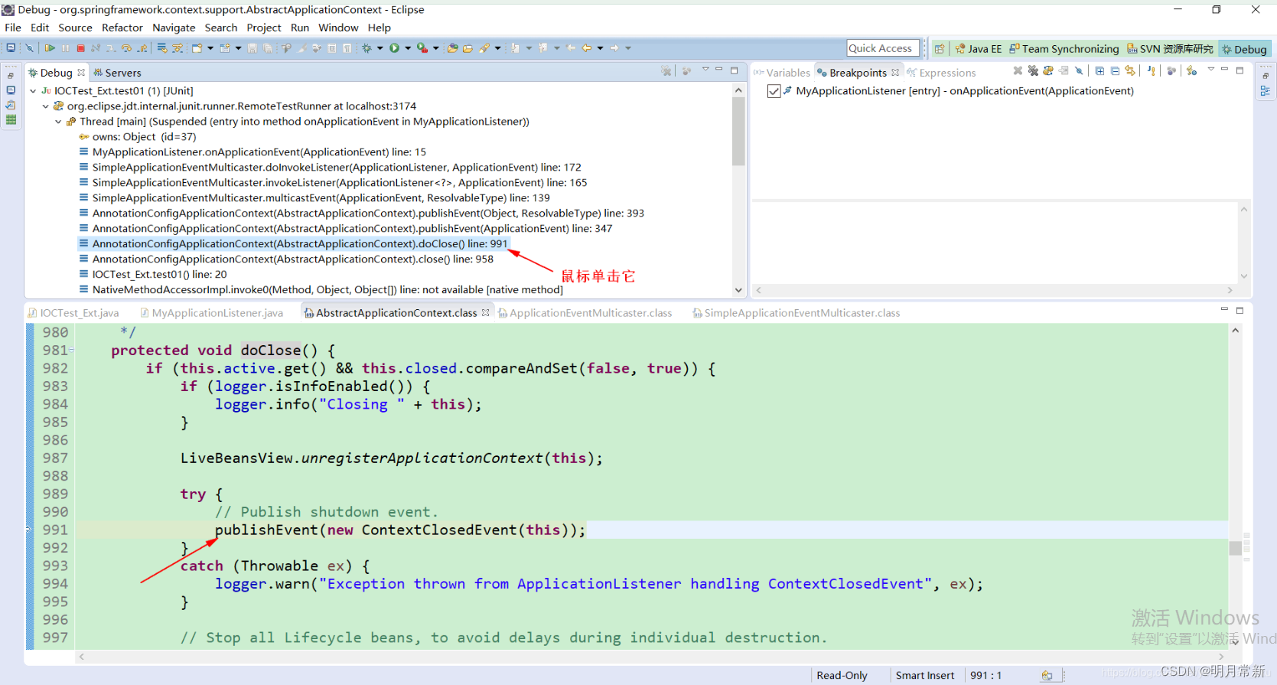Click the Open Task folder icon
1277x685 pixels.
tap(467, 48)
